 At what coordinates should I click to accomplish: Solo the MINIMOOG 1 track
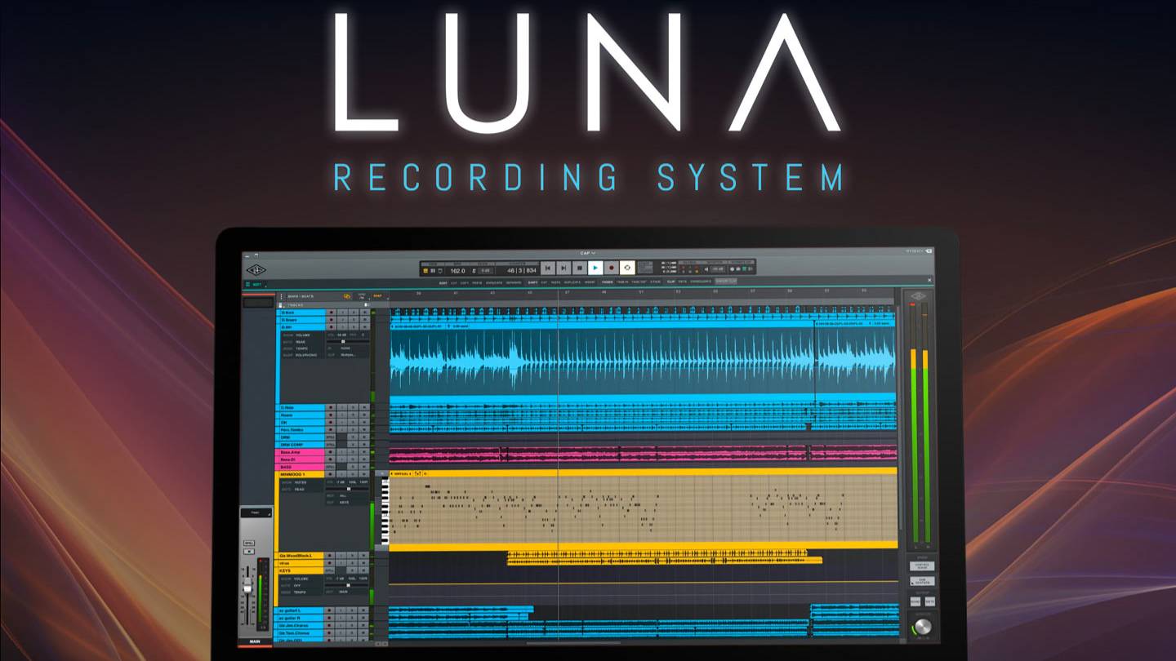point(353,474)
